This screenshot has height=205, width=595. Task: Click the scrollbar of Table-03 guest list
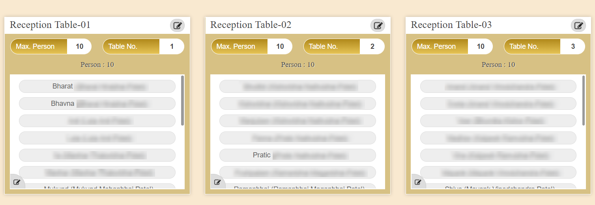click(584, 100)
